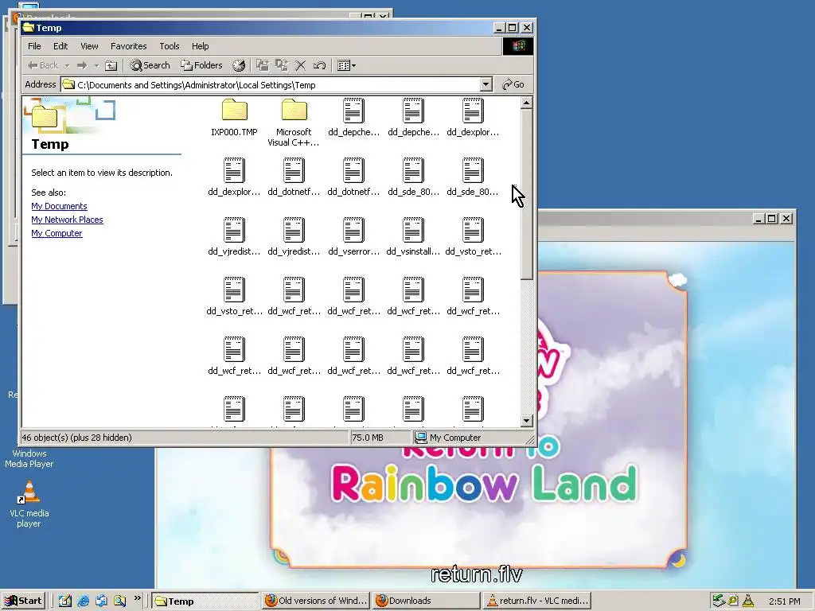Viewport: 815px width, 611px height.
Task: Switch to Temp taskbar button
Action: 205,601
